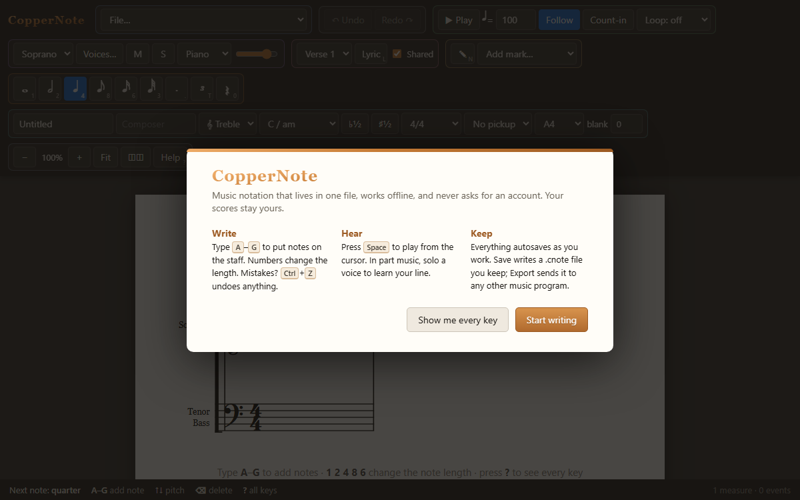The width and height of the screenshot is (800, 500).
Task: Toggle the Shared lyrics checkbox
Action: 397,54
